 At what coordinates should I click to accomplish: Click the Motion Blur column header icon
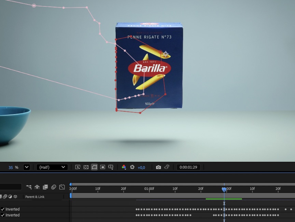5,197
